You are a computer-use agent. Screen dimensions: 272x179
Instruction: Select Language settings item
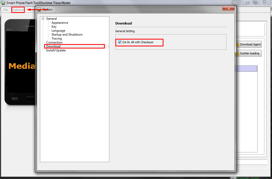coord(58,31)
